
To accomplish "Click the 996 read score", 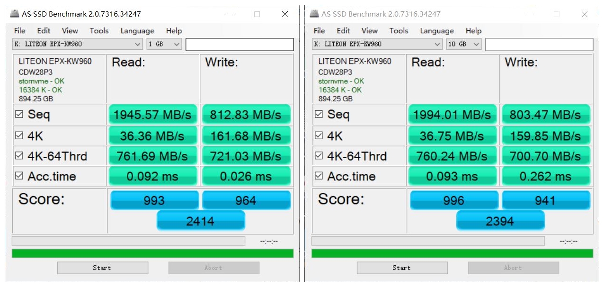I will pyautogui.click(x=454, y=200).
